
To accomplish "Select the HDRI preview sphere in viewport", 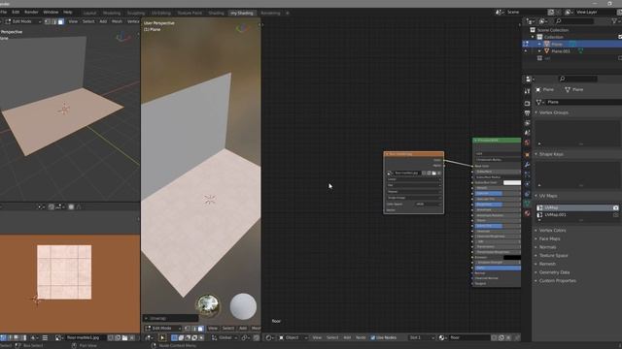I will click(x=207, y=305).
